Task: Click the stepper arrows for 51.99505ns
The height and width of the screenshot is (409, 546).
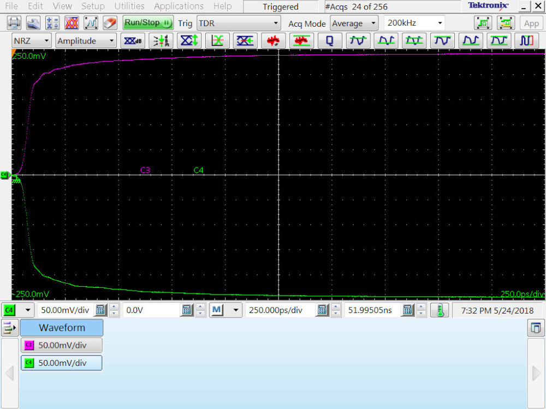Action: 421,310
